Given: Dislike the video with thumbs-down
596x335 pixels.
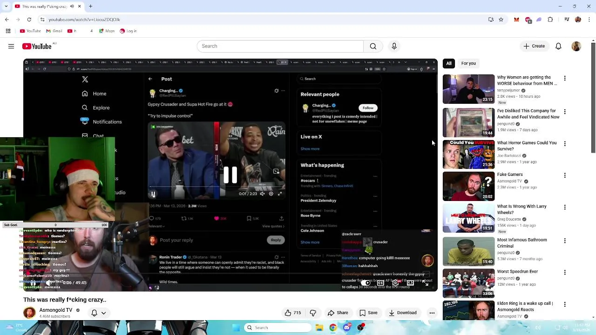Looking at the screenshot, I should pyautogui.click(x=313, y=313).
